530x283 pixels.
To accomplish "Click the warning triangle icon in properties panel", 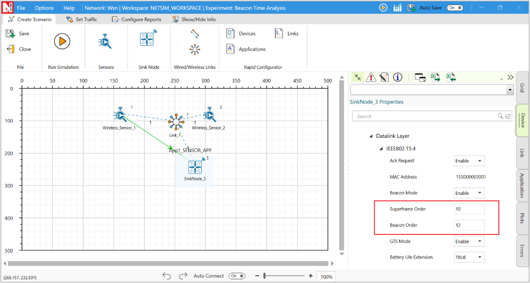I will [371, 77].
